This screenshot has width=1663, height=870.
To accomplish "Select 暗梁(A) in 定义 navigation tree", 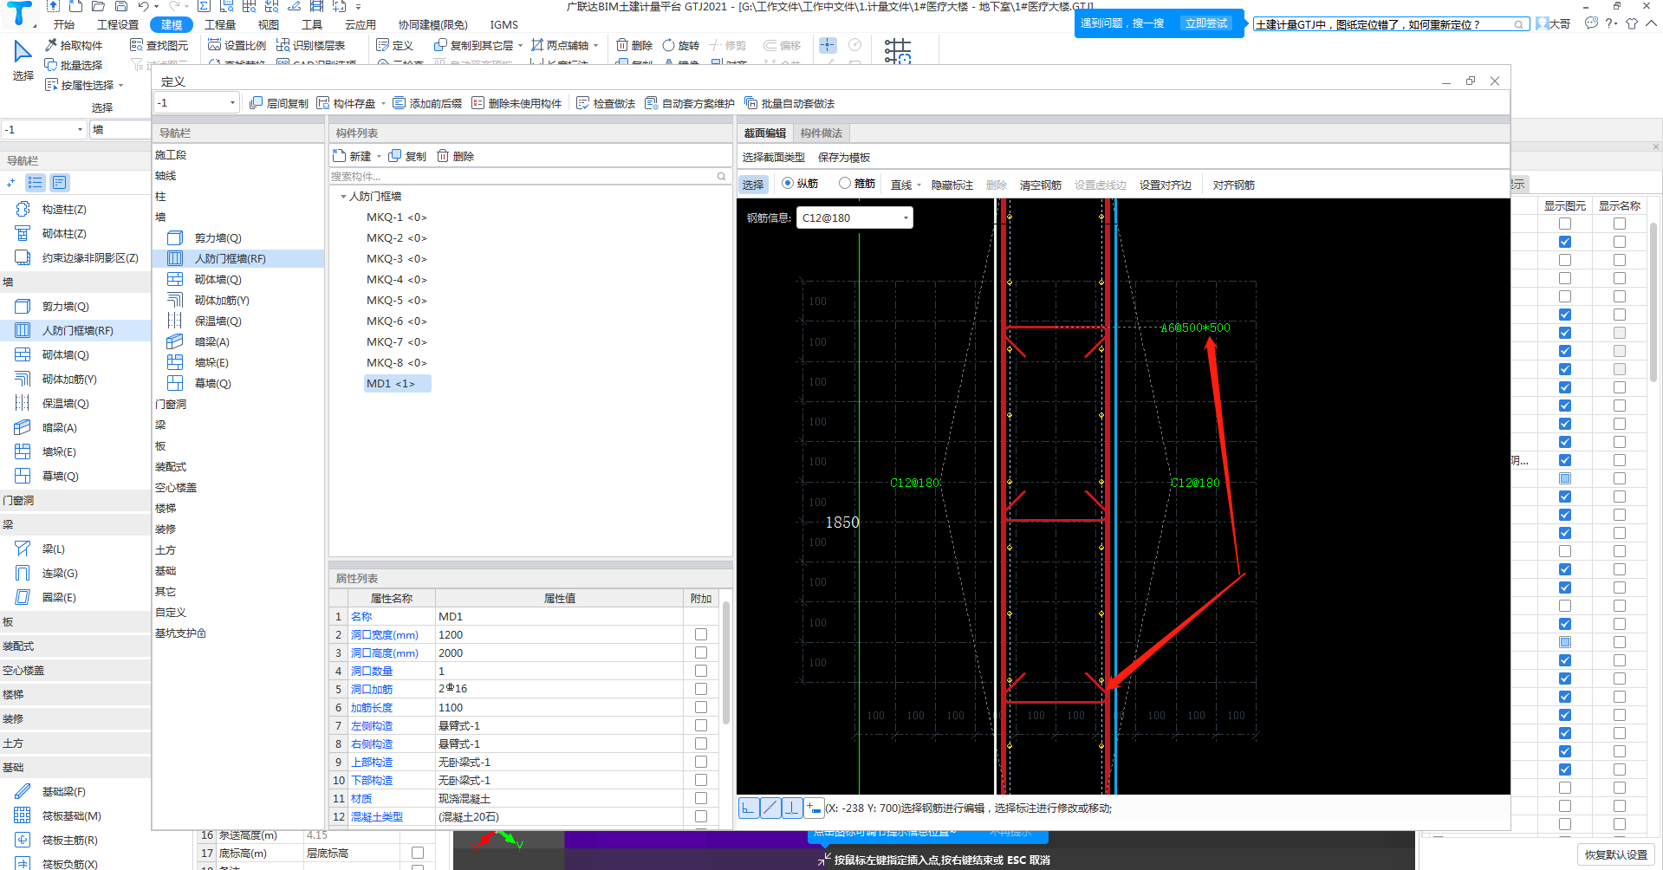I will coord(211,341).
